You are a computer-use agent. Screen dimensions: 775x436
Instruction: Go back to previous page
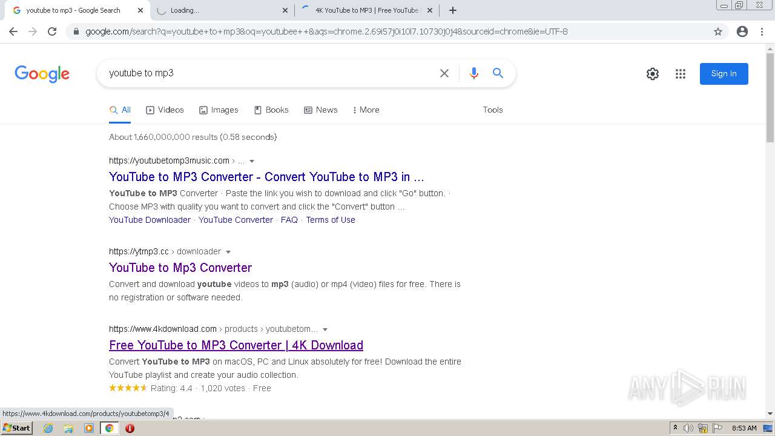(13, 31)
